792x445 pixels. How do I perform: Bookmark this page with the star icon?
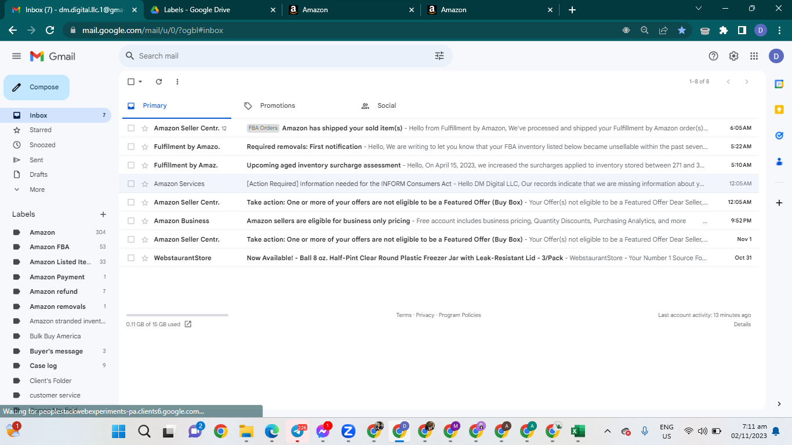(682, 30)
